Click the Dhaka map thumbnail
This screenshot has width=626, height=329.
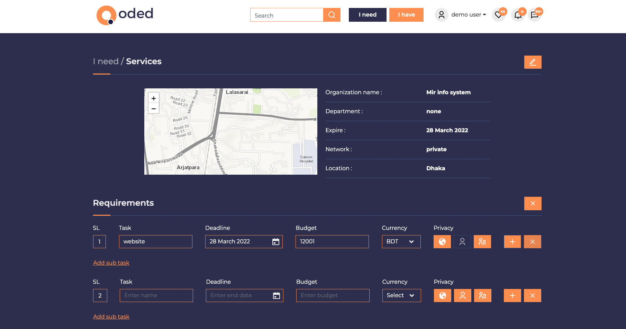point(231,132)
